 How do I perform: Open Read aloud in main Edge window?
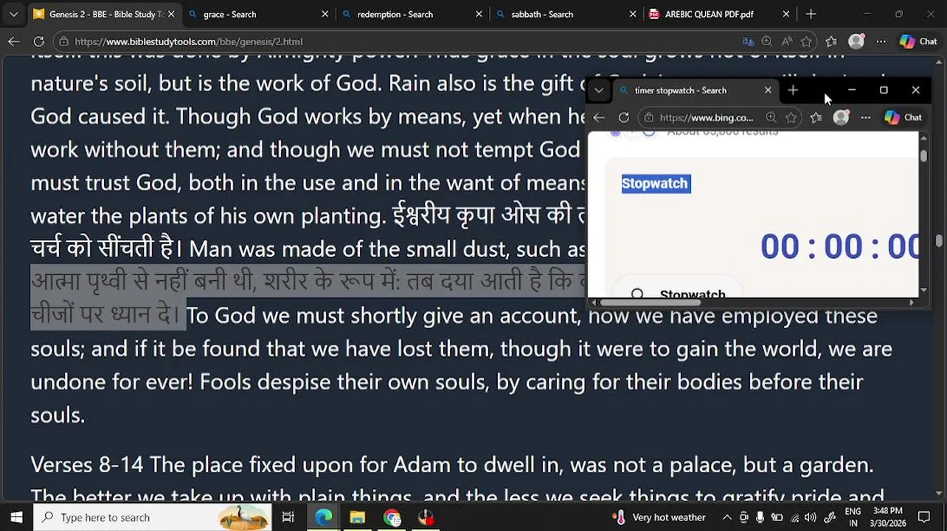point(787,41)
